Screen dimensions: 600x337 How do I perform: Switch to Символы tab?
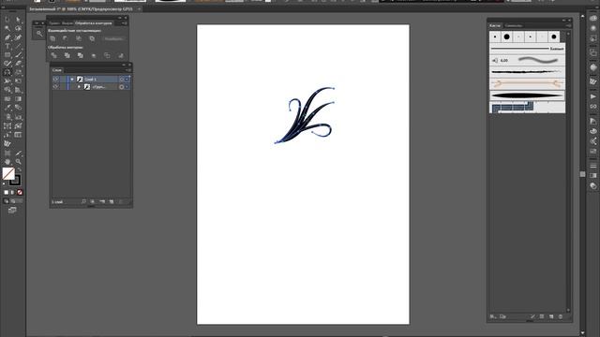coord(514,25)
